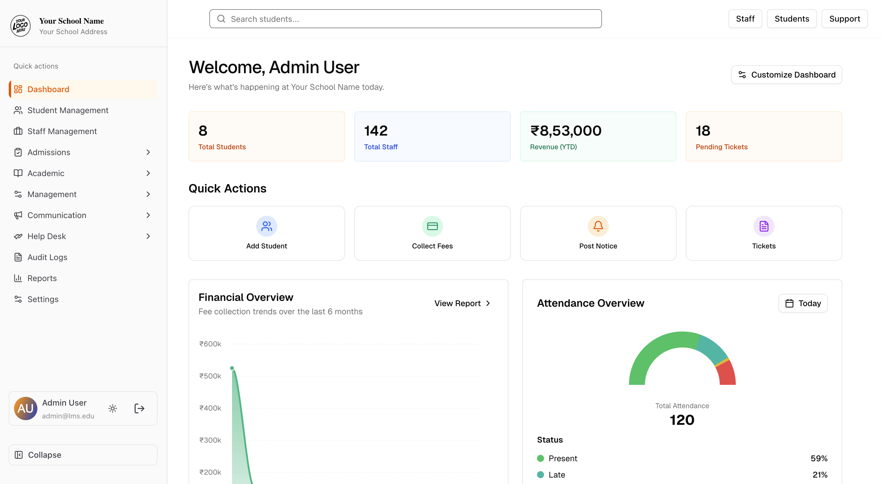The height and width of the screenshot is (484, 882).
Task: Focus the Search students field
Action: (x=411, y=19)
